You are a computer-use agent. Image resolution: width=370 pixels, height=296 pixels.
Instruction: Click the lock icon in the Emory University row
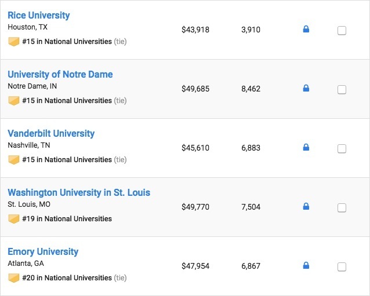click(306, 265)
